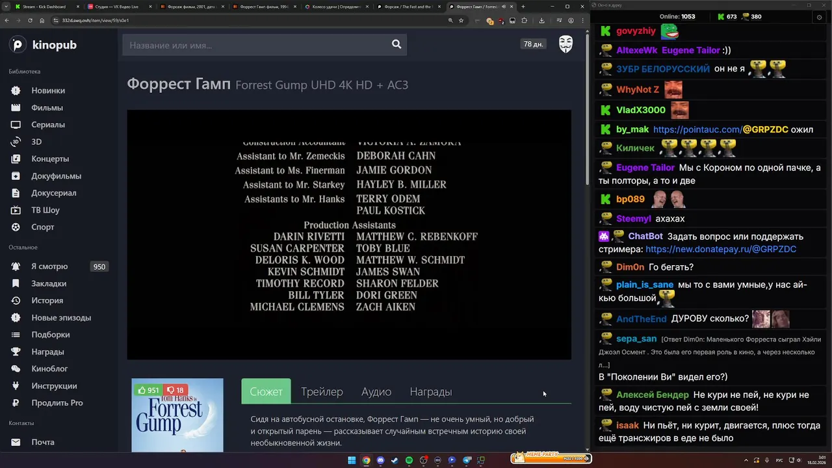
Task: Click the search magnifier button
Action: [396, 45]
